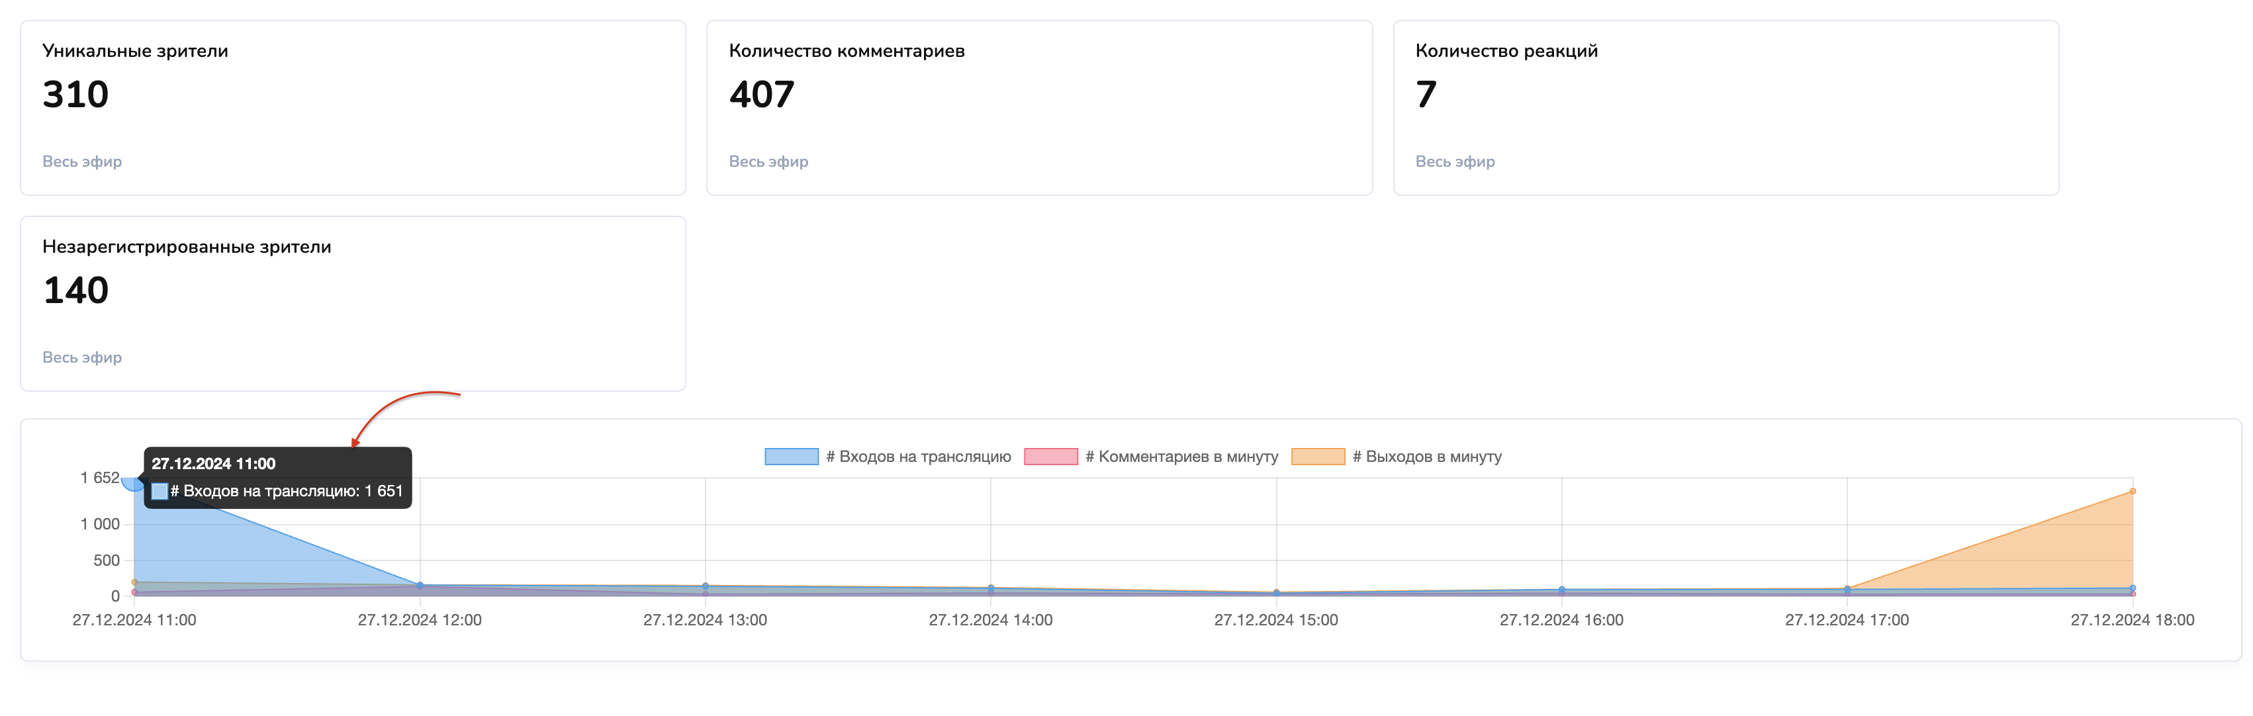Click the 310 unique viewers value

point(76,95)
